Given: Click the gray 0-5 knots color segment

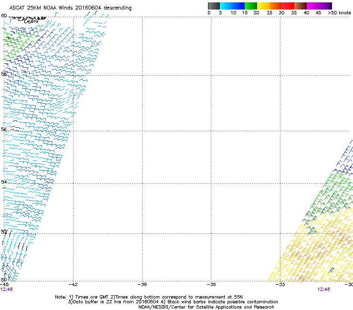Looking at the screenshot, I should (214, 6).
